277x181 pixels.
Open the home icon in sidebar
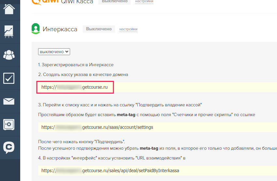(9, 9)
